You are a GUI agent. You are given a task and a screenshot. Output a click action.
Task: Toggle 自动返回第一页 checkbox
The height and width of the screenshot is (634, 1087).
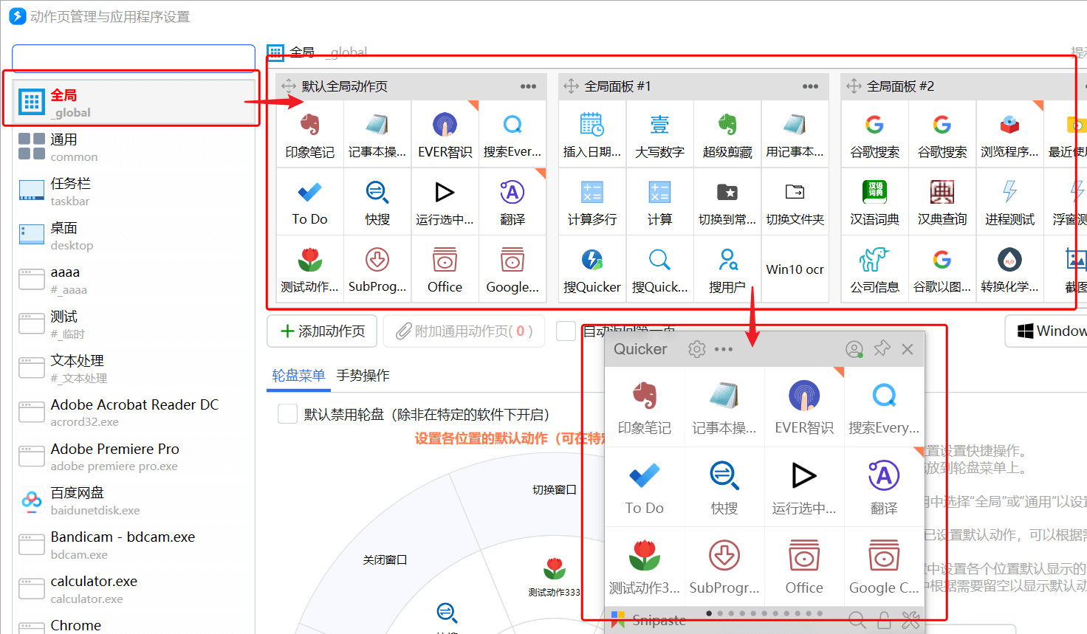(566, 331)
